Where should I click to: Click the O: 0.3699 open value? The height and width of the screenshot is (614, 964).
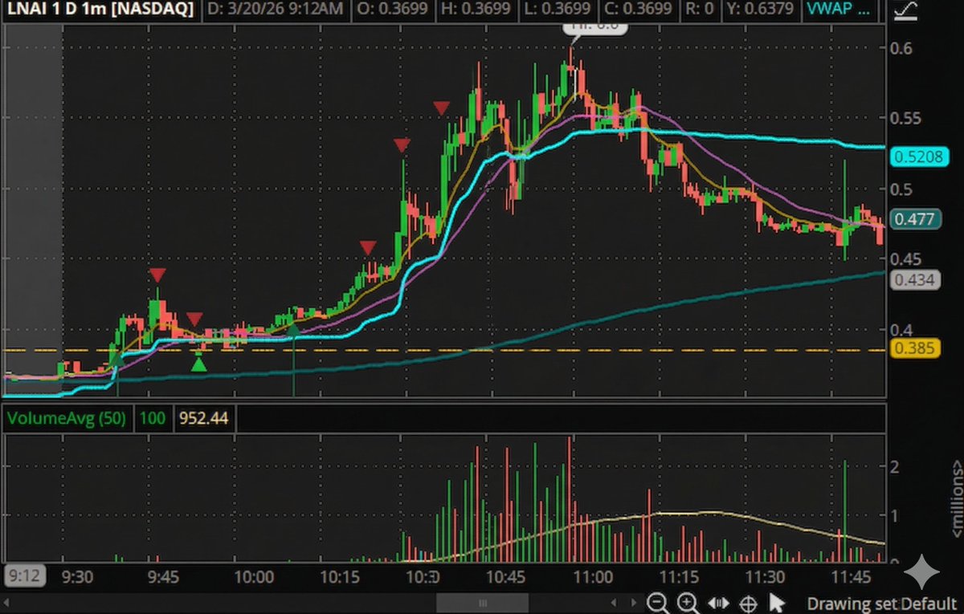(393, 10)
